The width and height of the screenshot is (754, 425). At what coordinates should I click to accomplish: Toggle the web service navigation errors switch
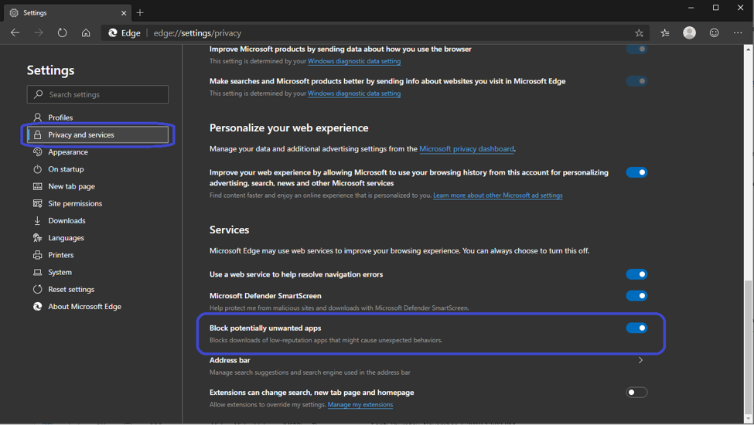(x=636, y=274)
